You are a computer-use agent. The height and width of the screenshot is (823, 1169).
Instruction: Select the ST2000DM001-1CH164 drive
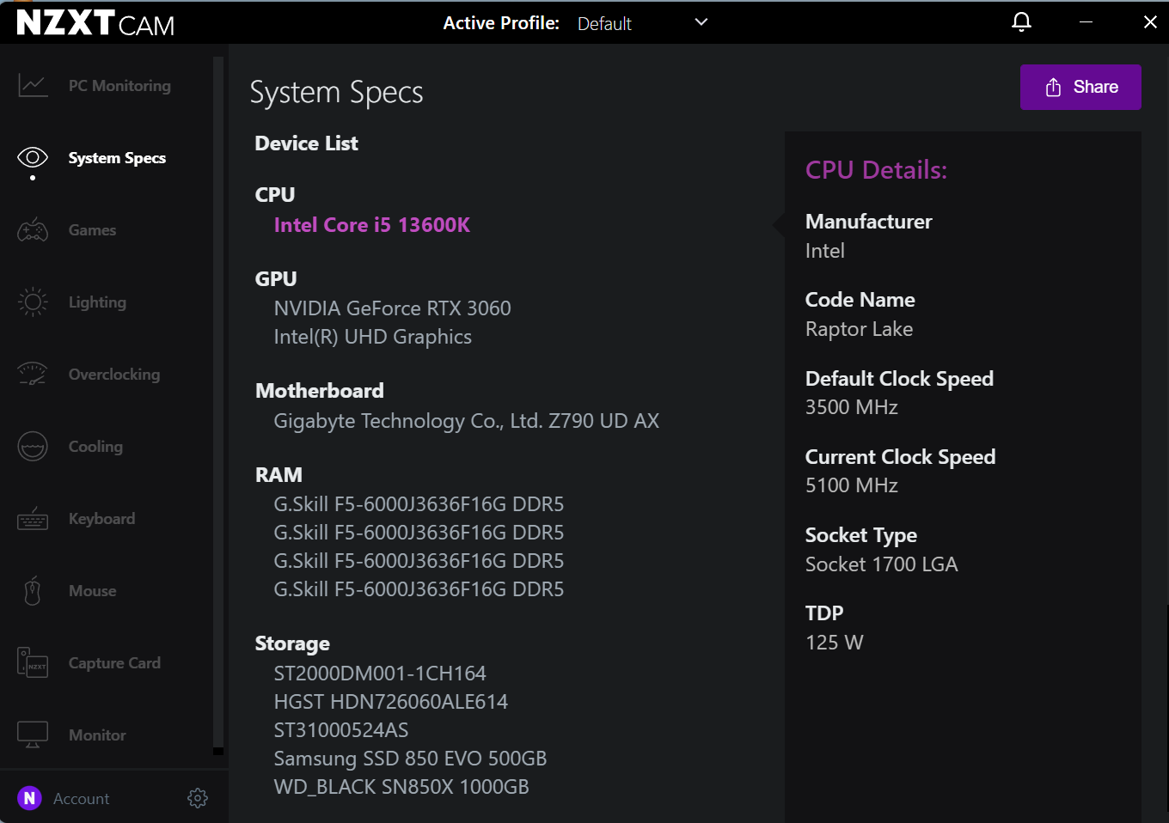380,674
